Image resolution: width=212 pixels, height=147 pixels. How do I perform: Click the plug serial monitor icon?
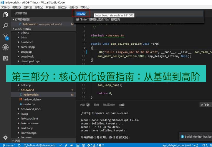[x=72, y=145]
